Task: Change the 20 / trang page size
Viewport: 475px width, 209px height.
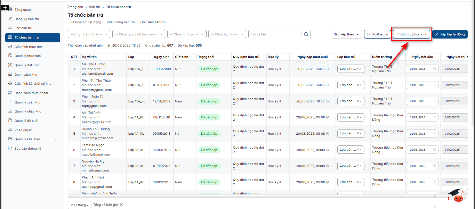Action: [x=79, y=205]
